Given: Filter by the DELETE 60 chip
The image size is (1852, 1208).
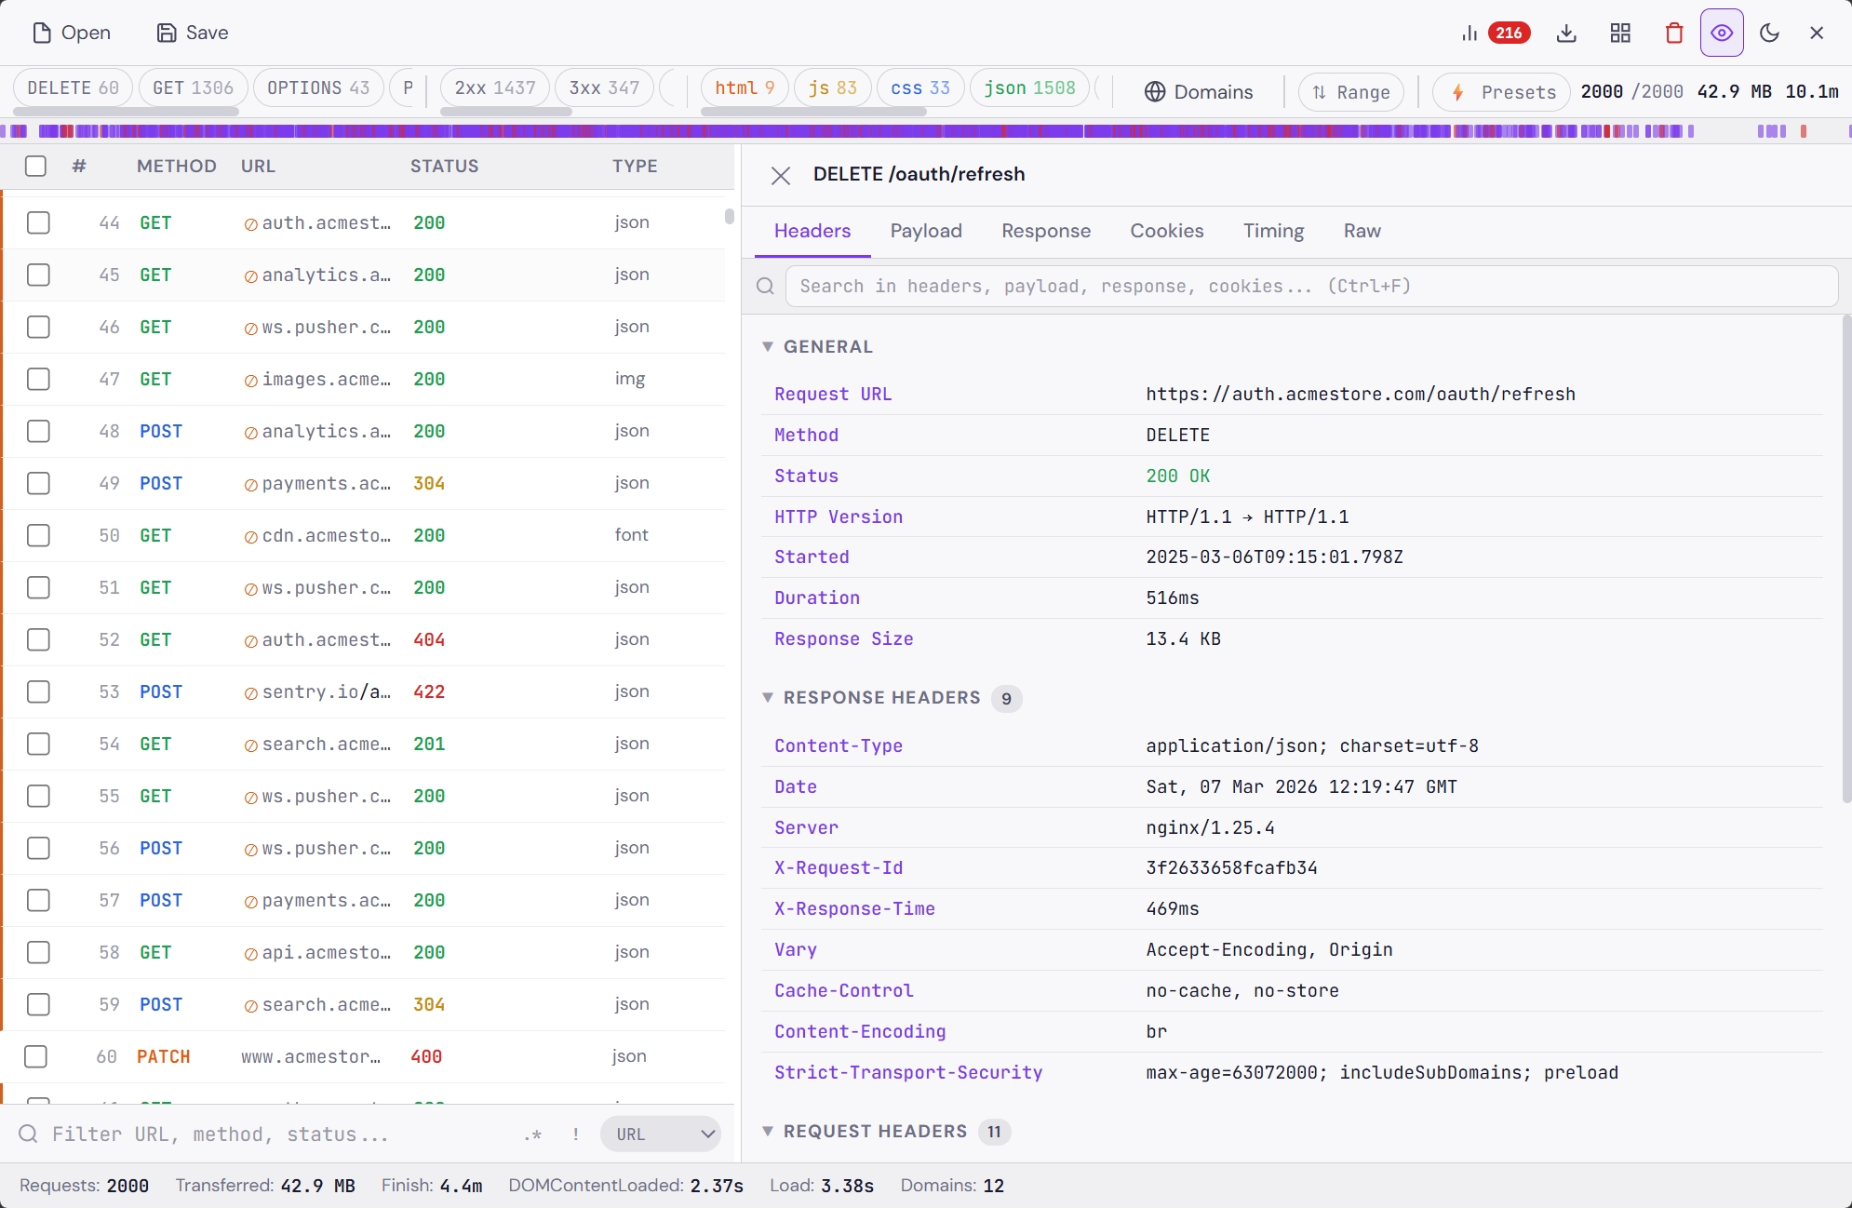Looking at the screenshot, I should click(73, 87).
